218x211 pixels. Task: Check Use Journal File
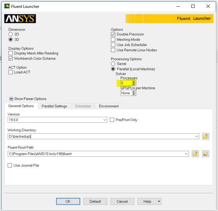(x=10, y=165)
